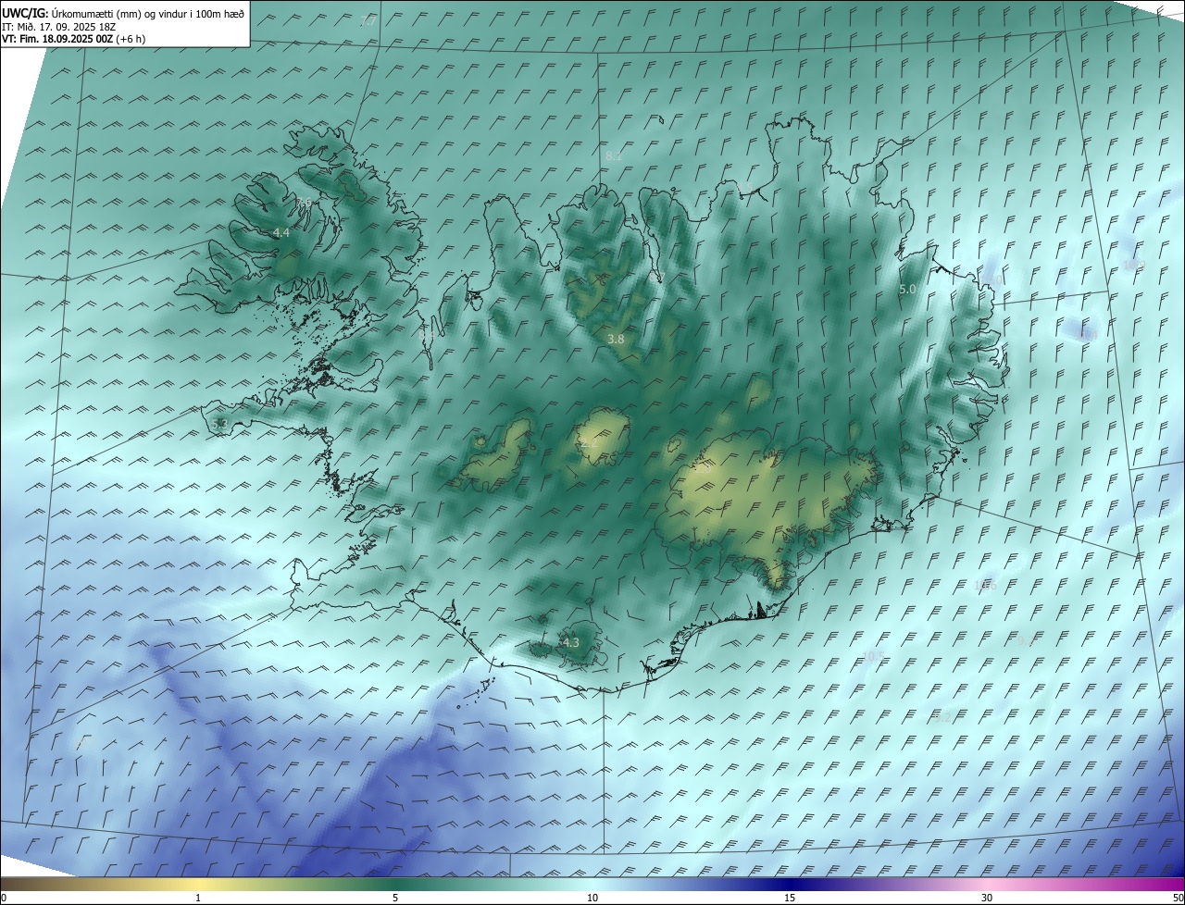Click the 10.5 value in the southeast sea
1185x905 pixels.
pyautogui.click(x=873, y=656)
